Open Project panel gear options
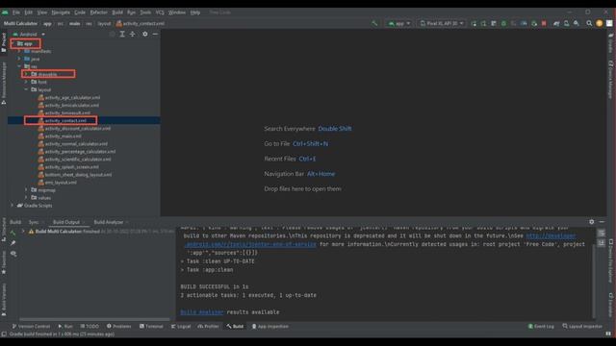Screen dimensions: 616x346 click(145, 35)
